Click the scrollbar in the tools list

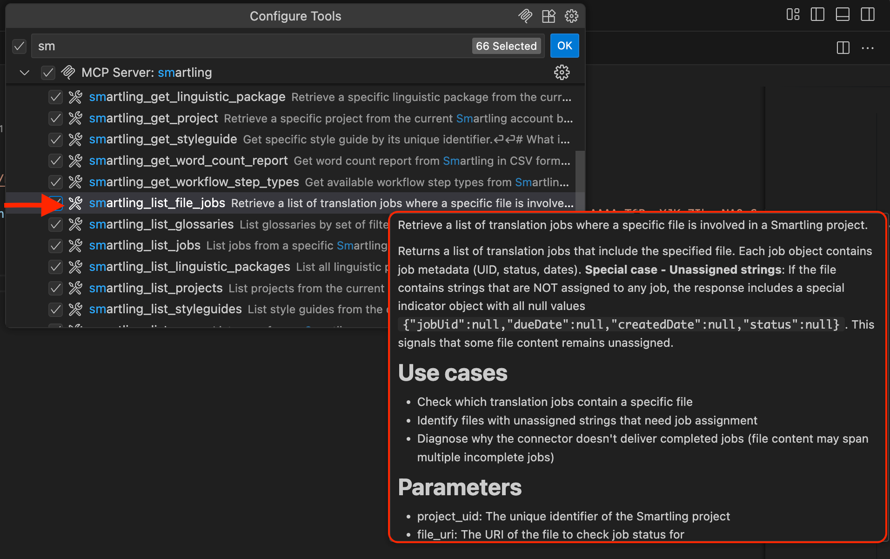[580, 182]
